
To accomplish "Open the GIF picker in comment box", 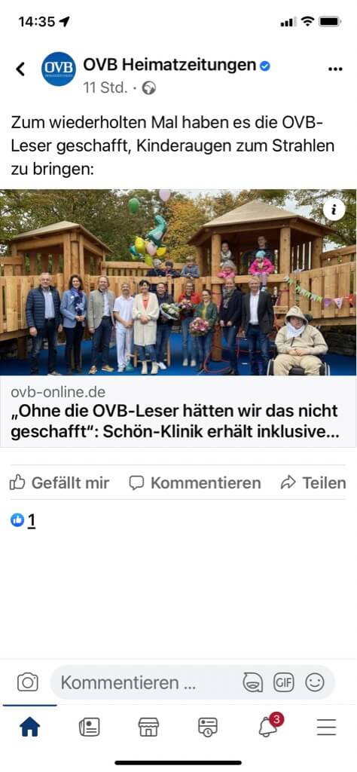I will click(x=284, y=682).
